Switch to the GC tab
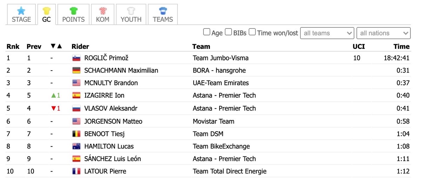Viewport: 421px width, 179px height. [46, 15]
